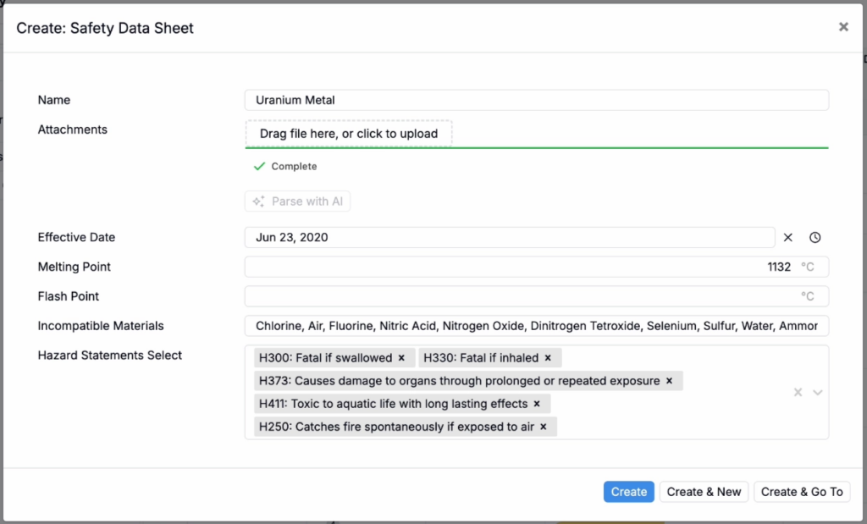Clear the Effective Date value
Viewport: 867px width, 524px height.
[787, 238]
